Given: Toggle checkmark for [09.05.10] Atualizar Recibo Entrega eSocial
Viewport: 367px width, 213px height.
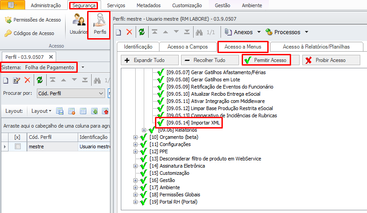Looking at the screenshot, I should point(161,94).
